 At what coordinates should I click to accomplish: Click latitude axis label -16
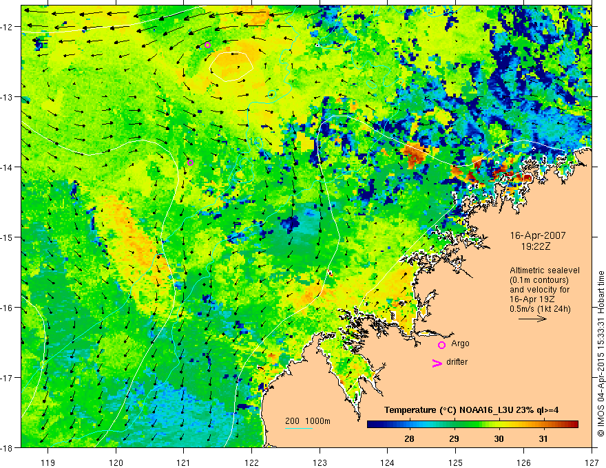pyautogui.click(x=8, y=308)
